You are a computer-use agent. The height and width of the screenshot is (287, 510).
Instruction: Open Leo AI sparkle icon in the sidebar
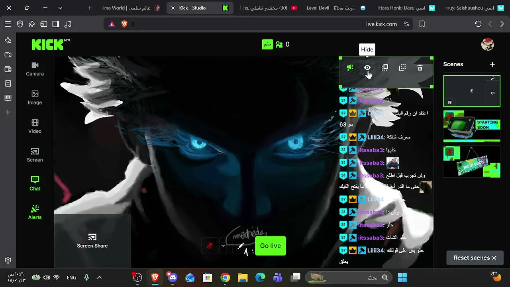8,41
